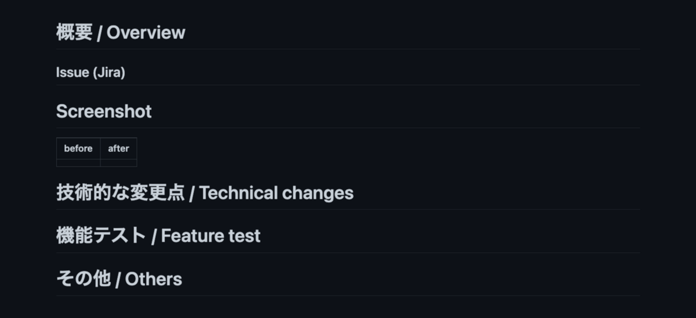Click the Feature test heading text
This screenshot has height=318, width=696.
click(210, 236)
